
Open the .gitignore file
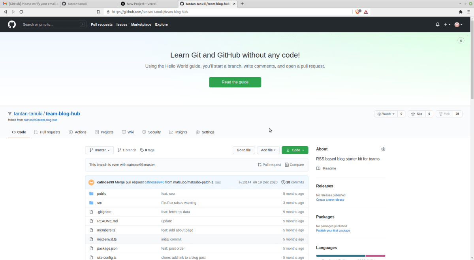pos(104,212)
